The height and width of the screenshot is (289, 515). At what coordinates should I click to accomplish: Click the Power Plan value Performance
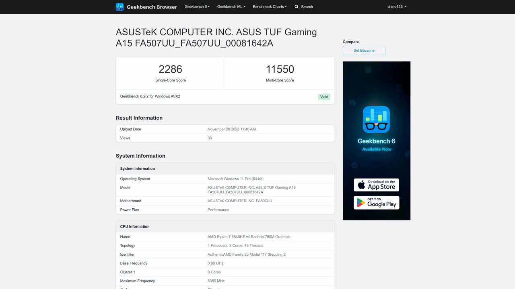pos(218,210)
